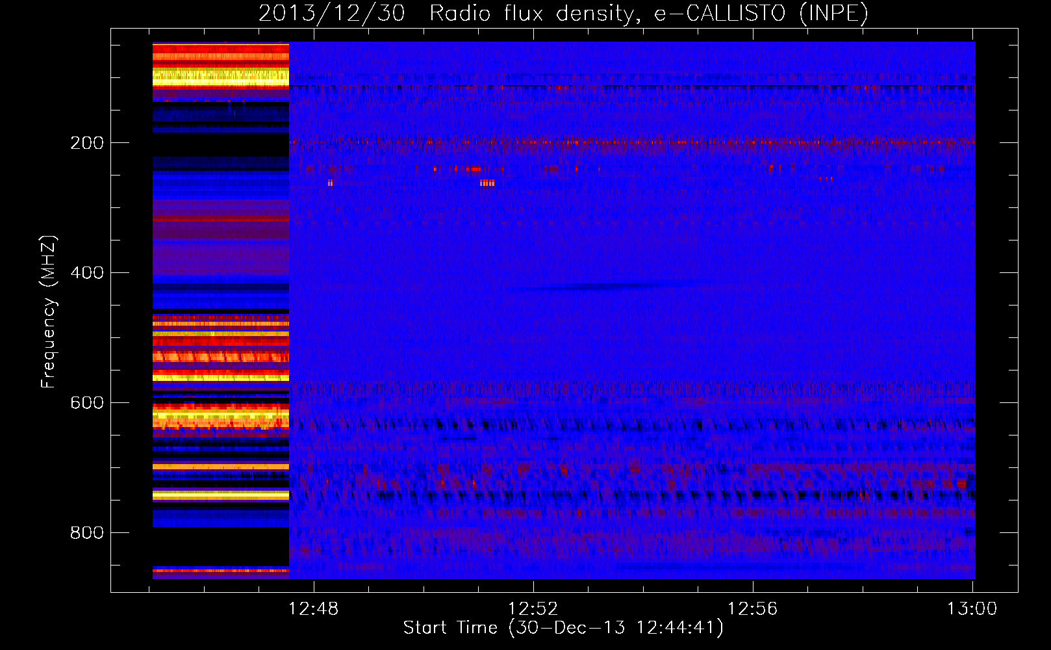Click the 12:48 time tick label
This screenshot has width=1051, height=650.
(x=314, y=609)
